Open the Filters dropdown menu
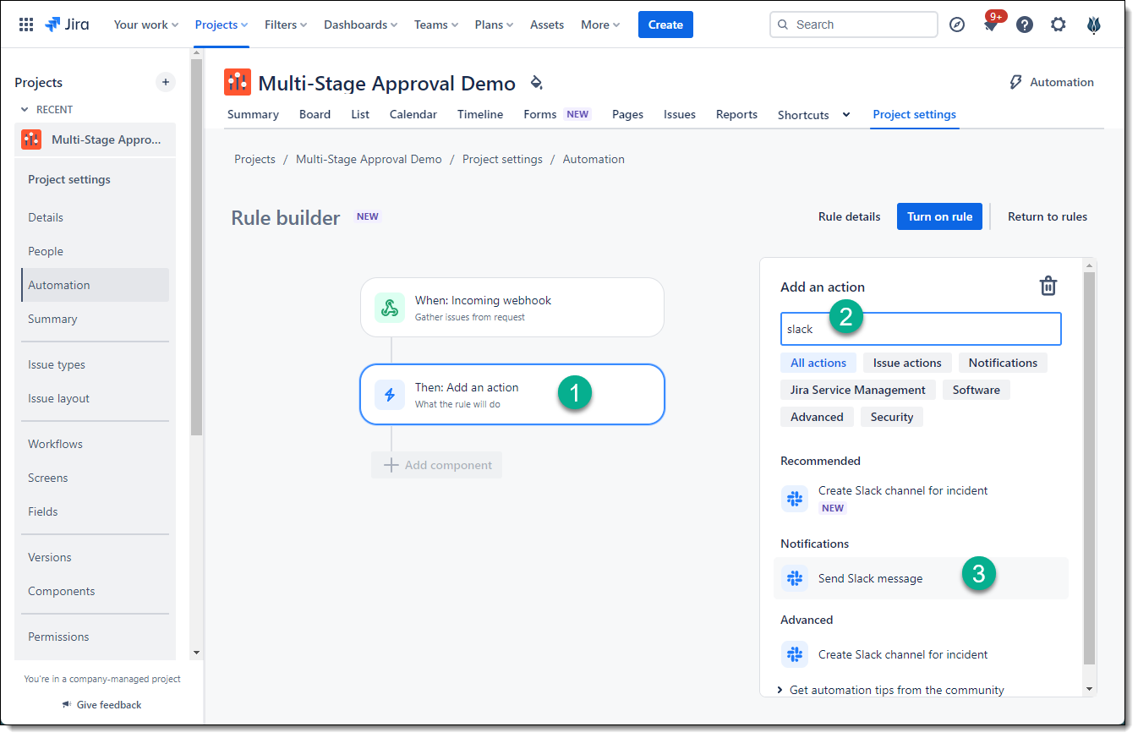This screenshot has height=738, width=1138. (285, 25)
